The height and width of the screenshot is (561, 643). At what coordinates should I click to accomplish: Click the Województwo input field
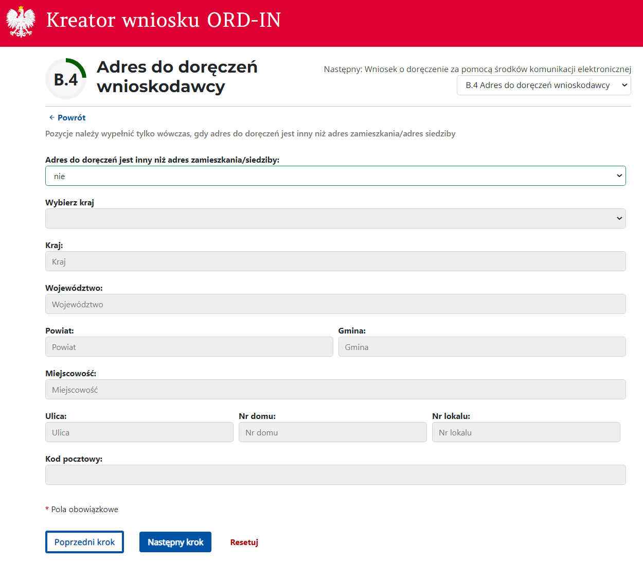click(335, 304)
